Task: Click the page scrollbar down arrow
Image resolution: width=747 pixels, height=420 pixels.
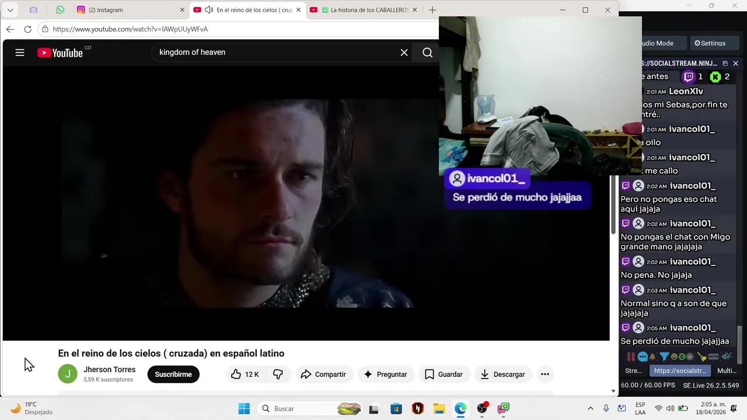Action: [613, 391]
